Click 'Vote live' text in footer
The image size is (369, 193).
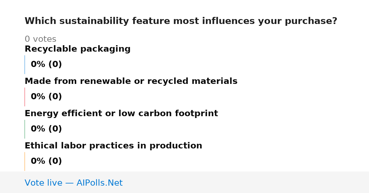[x=43, y=183]
